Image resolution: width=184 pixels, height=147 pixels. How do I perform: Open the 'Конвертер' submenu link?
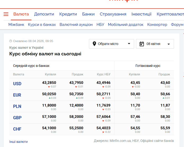[157, 24]
